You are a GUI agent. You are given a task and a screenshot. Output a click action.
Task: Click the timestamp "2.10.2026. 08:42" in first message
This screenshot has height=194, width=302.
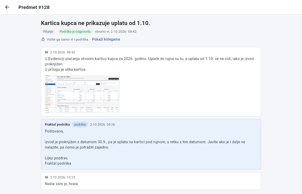[63, 52]
